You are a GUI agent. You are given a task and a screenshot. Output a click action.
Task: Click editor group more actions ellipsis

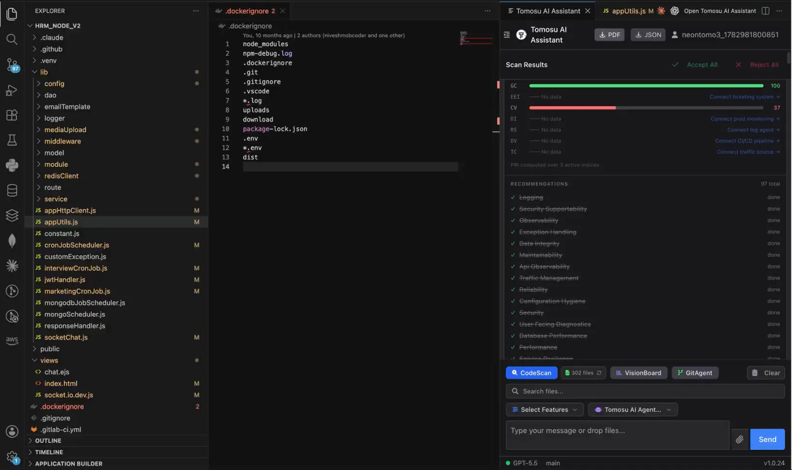[x=487, y=11]
